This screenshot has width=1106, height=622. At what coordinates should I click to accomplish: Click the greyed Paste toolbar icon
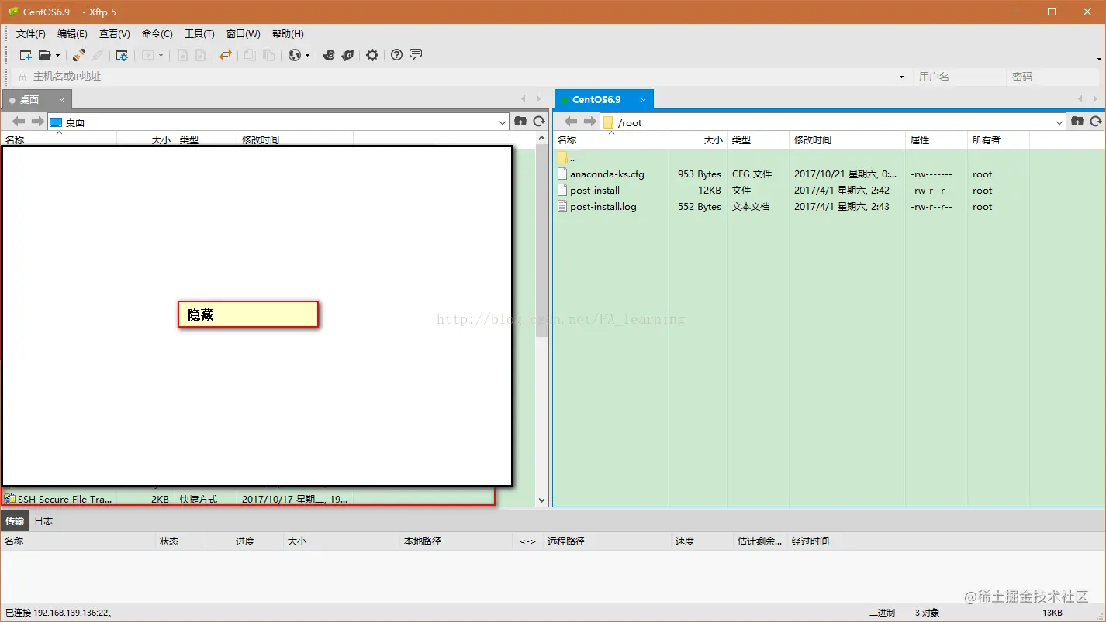[268, 55]
